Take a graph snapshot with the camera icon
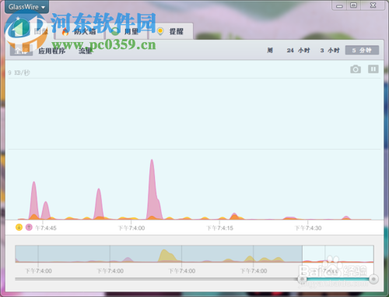 pyautogui.click(x=356, y=69)
